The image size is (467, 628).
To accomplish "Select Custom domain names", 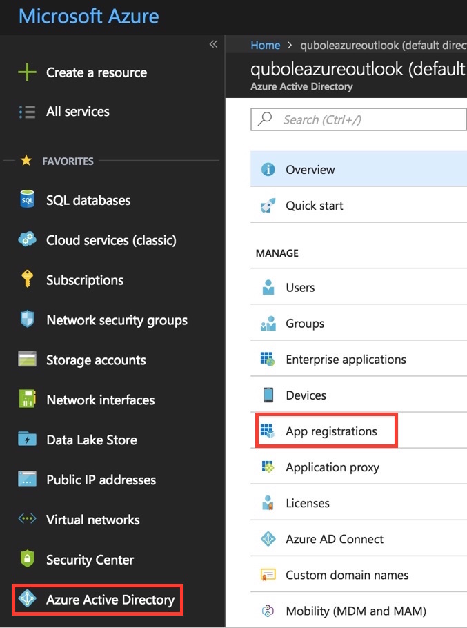I will point(359,575).
